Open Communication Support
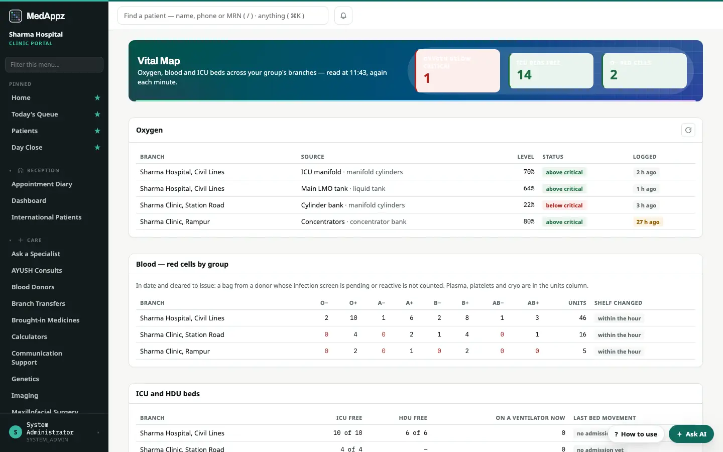Image resolution: width=723 pixels, height=452 pixels. tap(37, 358)
